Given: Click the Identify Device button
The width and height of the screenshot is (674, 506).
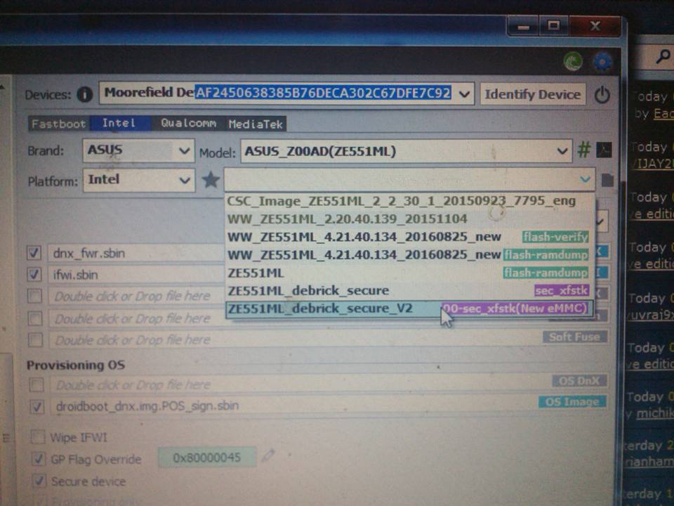Looking at the screenshot, I should 533,94.
